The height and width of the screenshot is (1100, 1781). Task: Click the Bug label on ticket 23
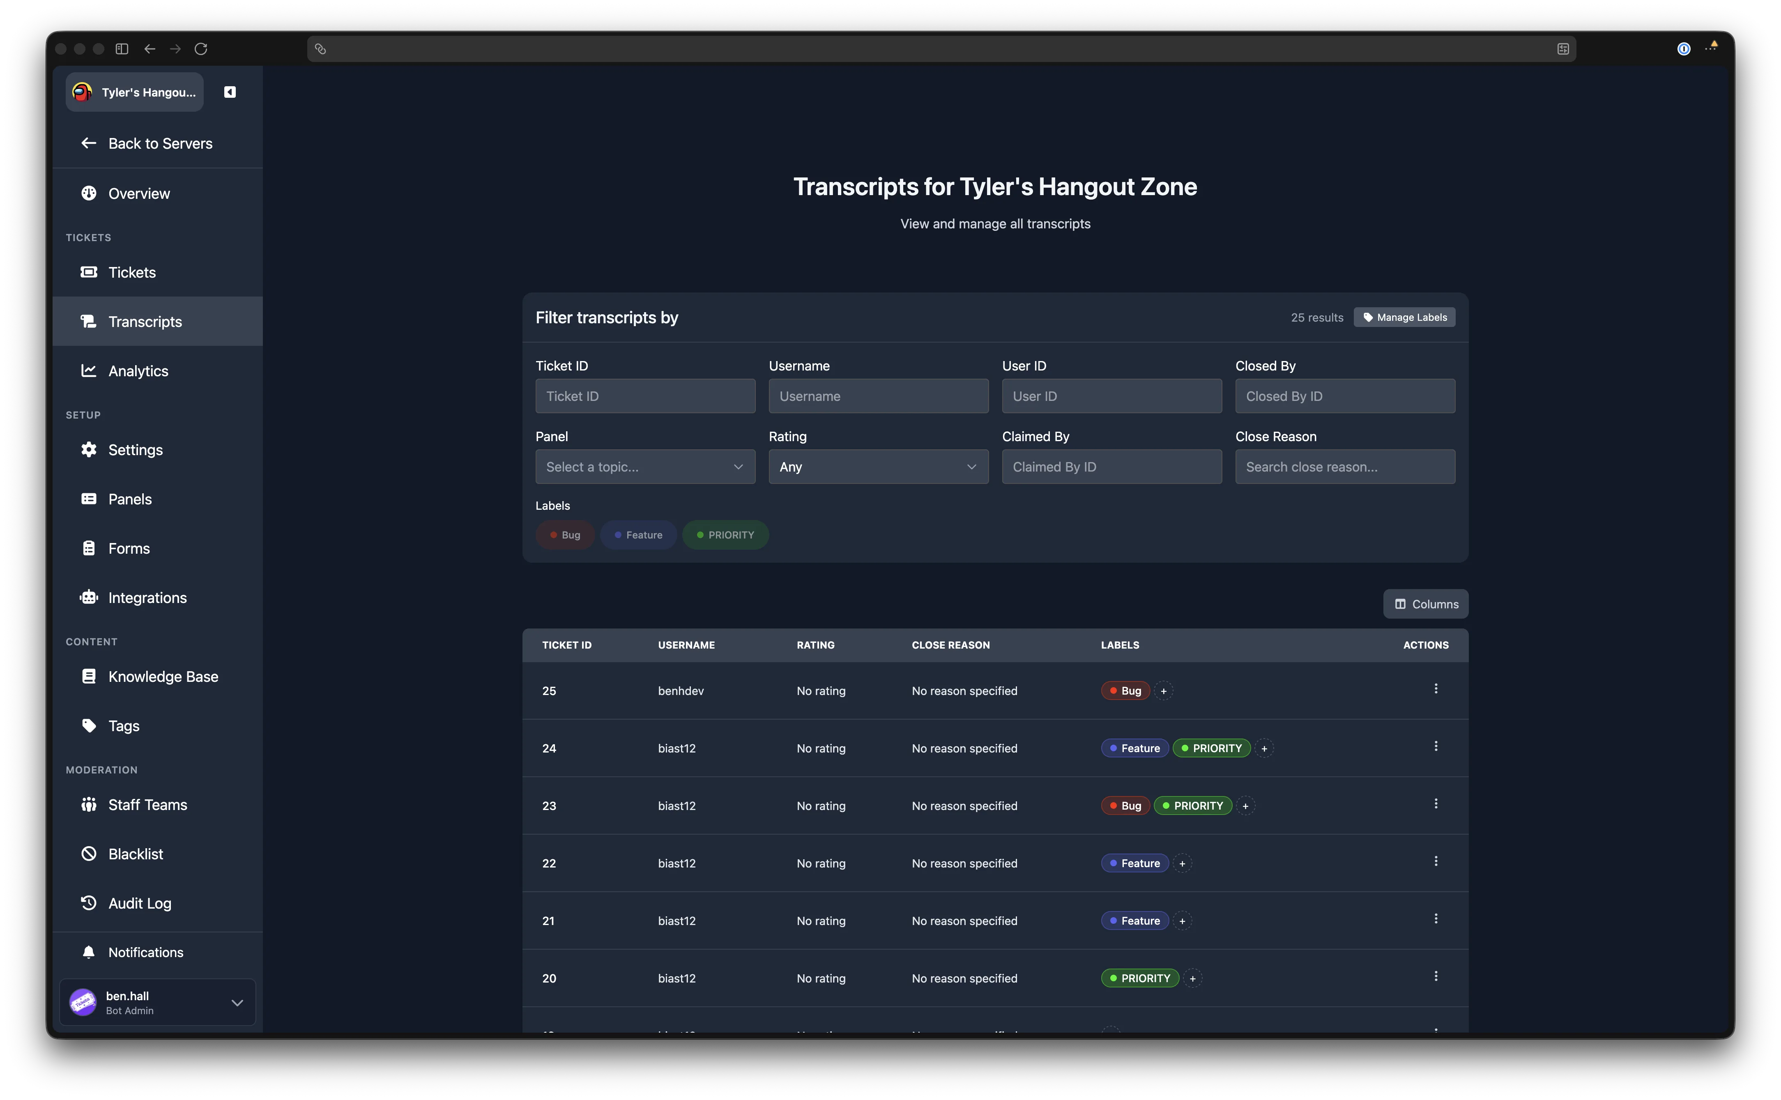(1125, 805)
